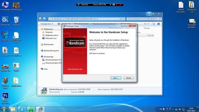
Task: Open Локальный диск (D:) in navigation pane
Action: tap(53, 63)
